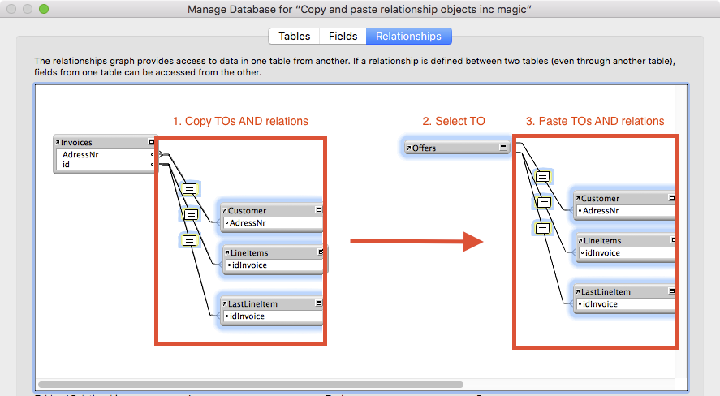This screenshot has width=720, height=396.
Task: Collapse LineItems table in the Paste TOs box
Action: pos(671,240)
